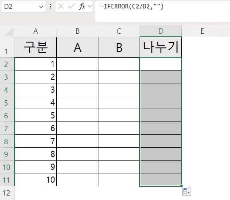Select row 12 header

pos(7,193)
